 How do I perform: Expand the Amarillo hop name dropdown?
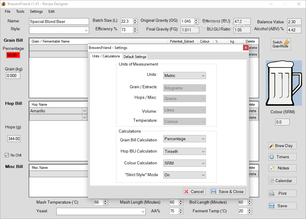85,111
